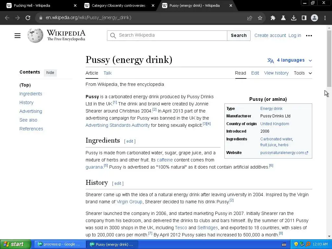Open pussynaturalenergy.com website link
332x249 pixels.
[x=282, y=153]
